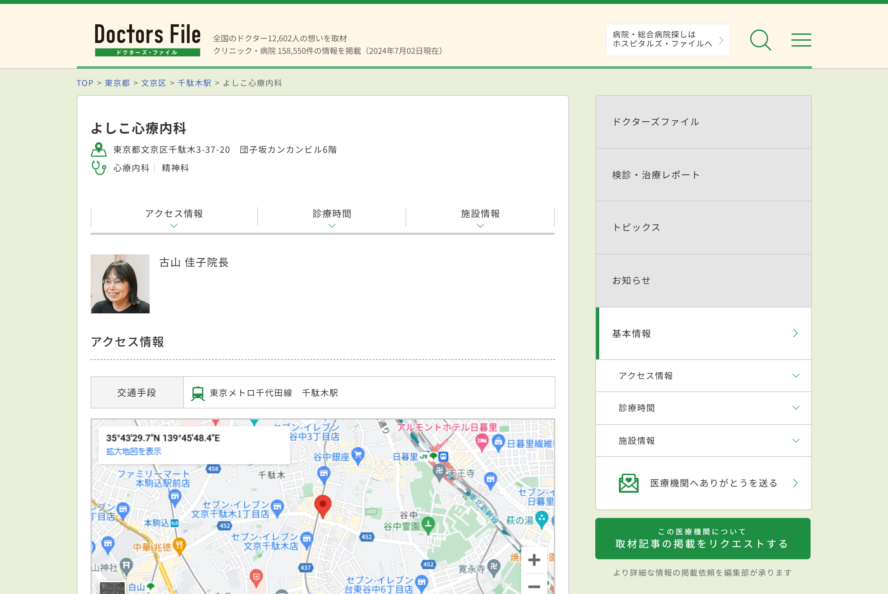Open the search magnifier icon
The image size is (888, 594).
[x=760, y=40]
